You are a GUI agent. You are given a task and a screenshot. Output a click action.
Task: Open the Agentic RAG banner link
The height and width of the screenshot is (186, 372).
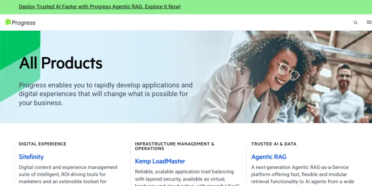[100, 7]
